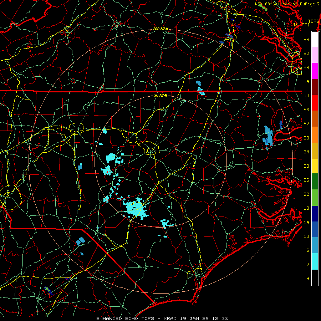Click the "14" legend value

(x=306, y=222)
